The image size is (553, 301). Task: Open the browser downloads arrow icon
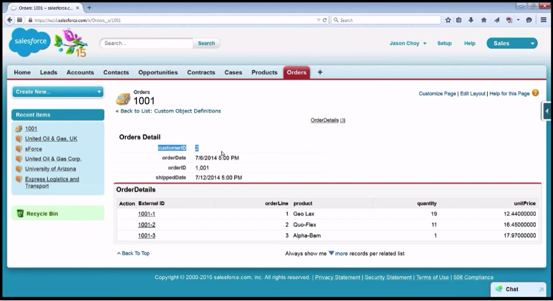(471, 20)
